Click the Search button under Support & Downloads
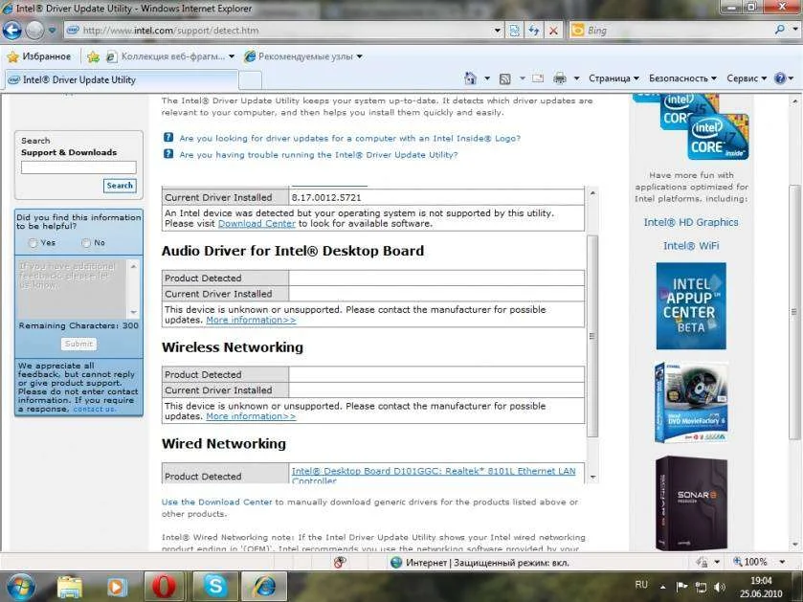The width and height of the screenshot is (803, 602). (120, 186)
